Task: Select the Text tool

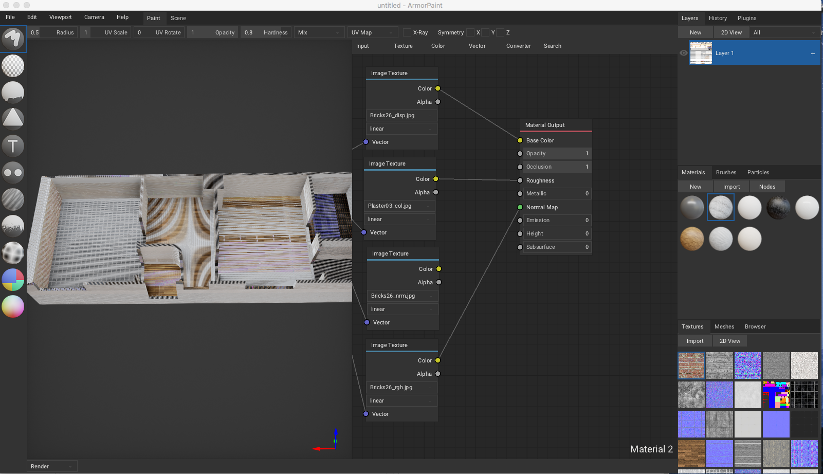Action: click(12, 145)
